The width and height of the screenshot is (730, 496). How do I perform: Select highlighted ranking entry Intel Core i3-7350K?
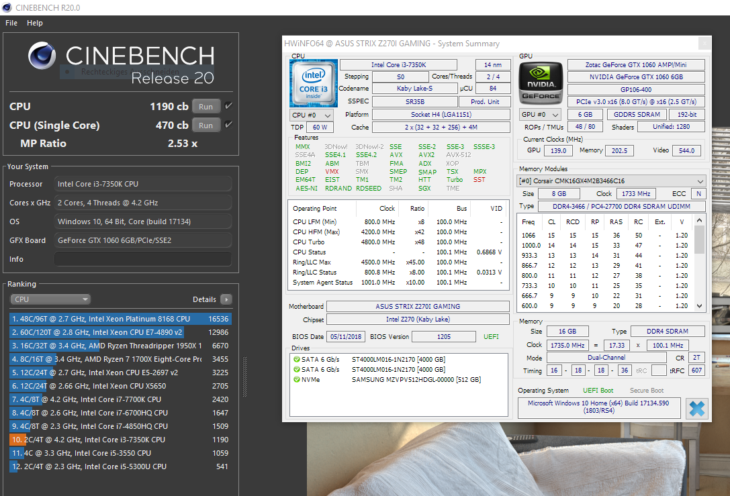(x=121, y=440)
